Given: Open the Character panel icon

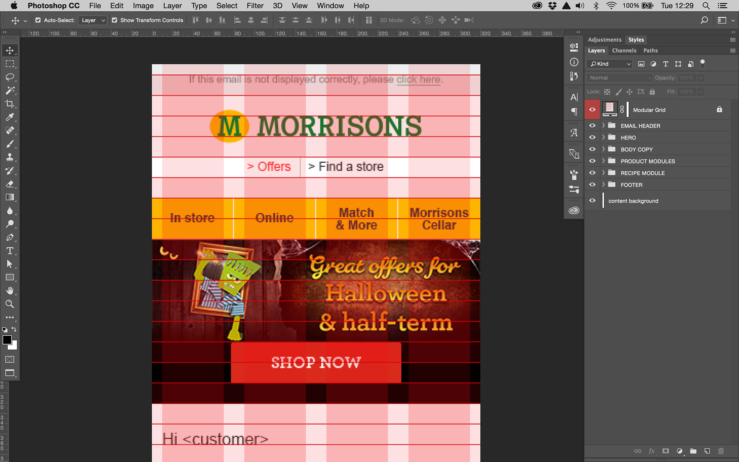Looking at the screenshot, I should tap(574, 97).
